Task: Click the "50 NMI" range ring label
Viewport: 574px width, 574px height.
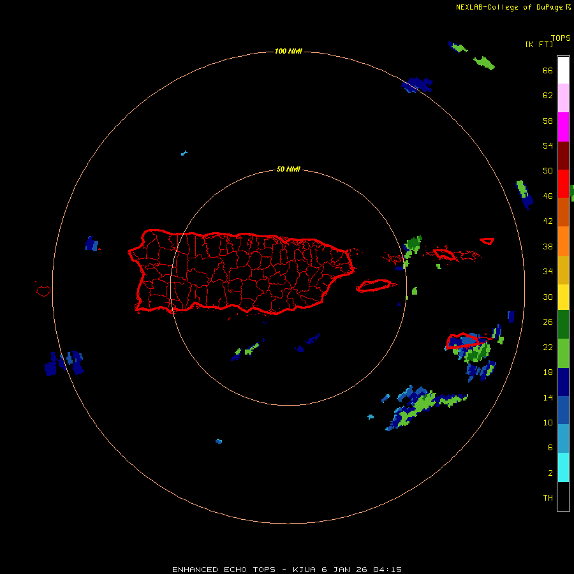Action: click(288, 169)
